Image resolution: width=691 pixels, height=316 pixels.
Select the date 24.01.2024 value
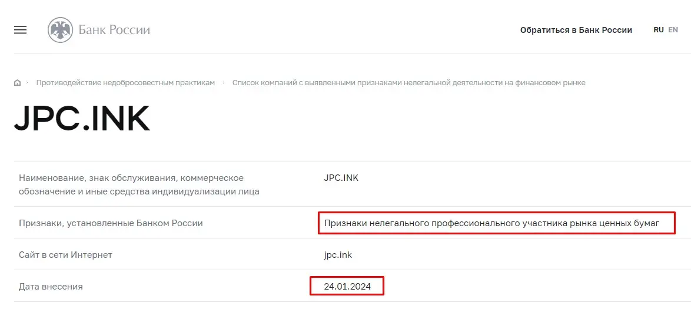345,287
